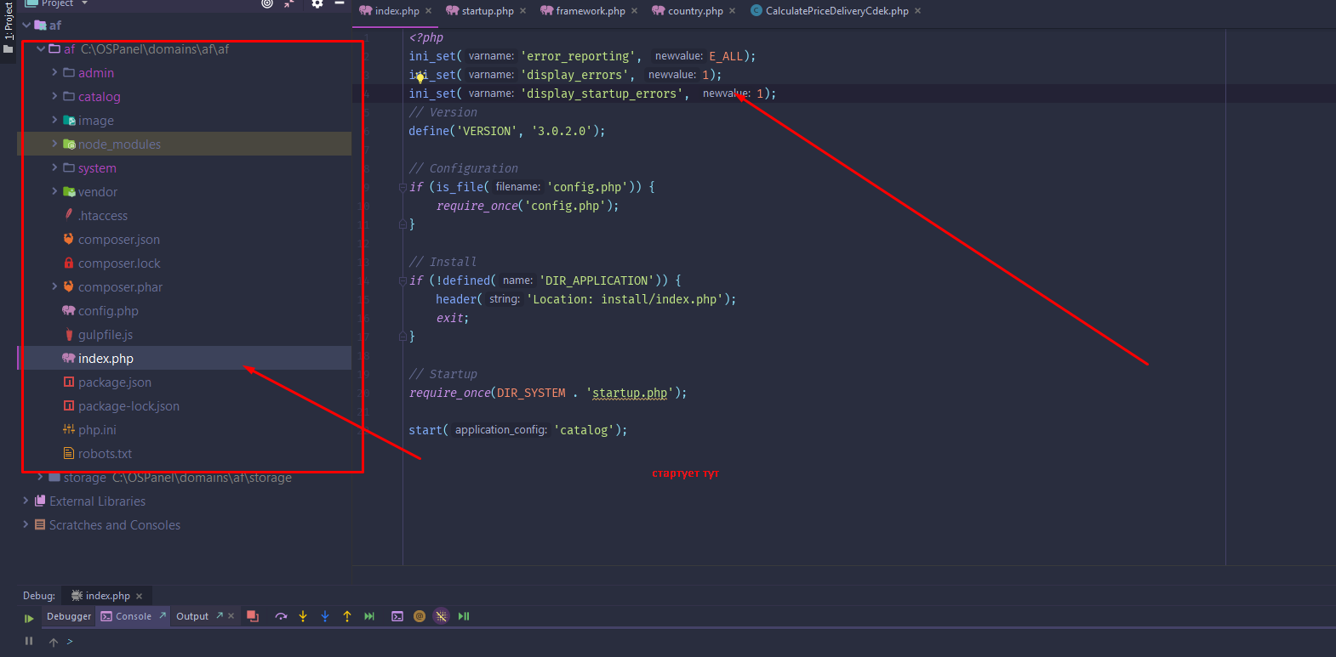
Task: Toggle the highlighted Mute Breakpoints icon
Action: pyautogui.click(x=441, y=616)
